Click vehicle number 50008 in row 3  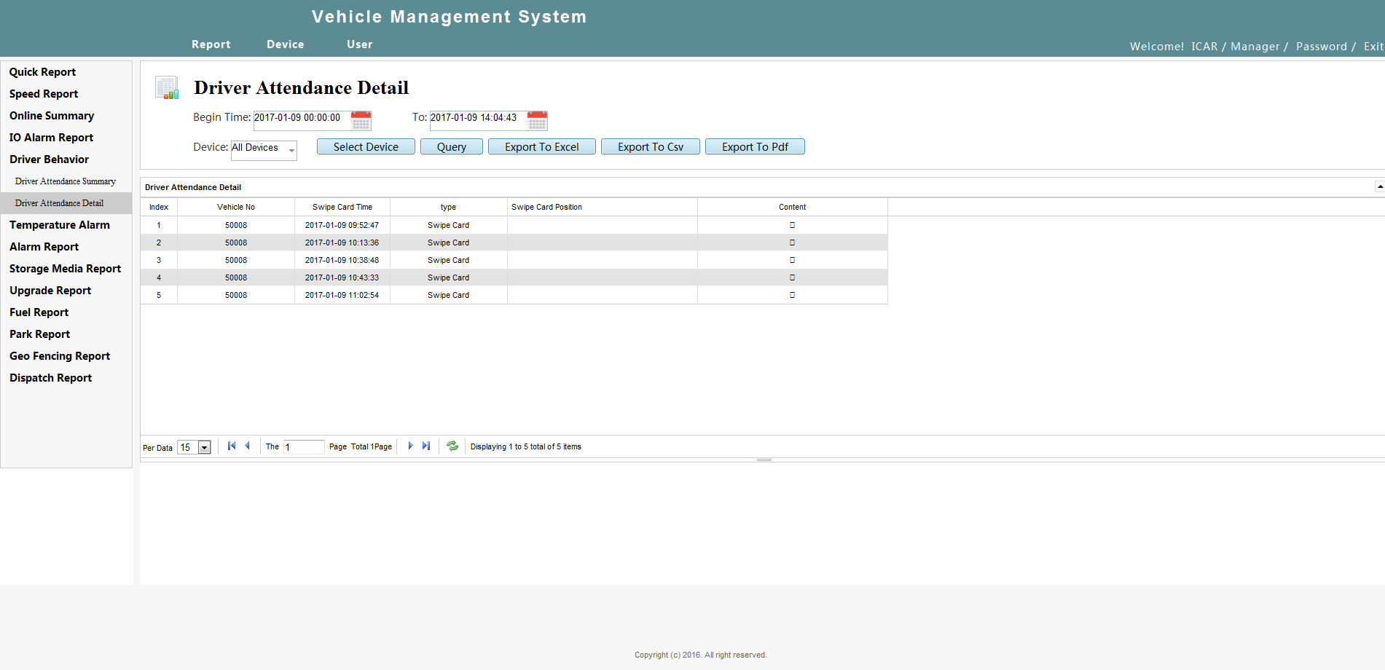tap(236, 260)
